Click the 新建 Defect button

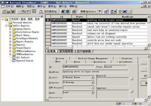[88, 11]
